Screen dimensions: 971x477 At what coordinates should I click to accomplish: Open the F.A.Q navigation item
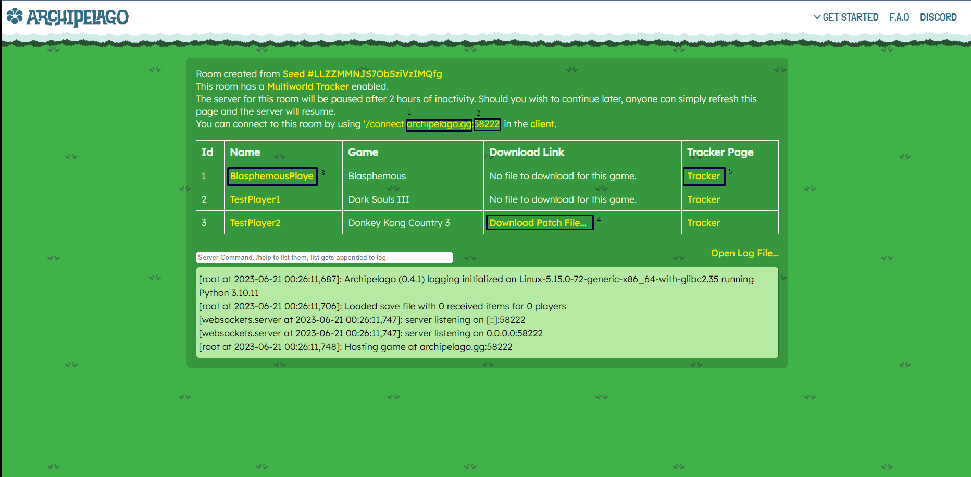899,17
